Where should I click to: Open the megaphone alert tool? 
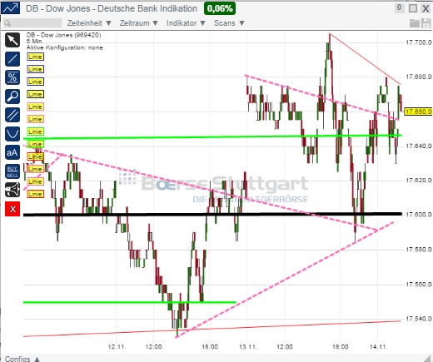pyautogui.click(x=12, y=190)
